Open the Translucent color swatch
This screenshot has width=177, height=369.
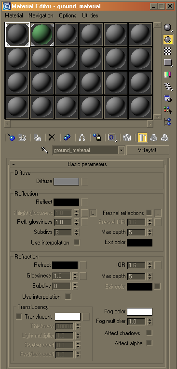pyautogui.click(x=68, y=317)
